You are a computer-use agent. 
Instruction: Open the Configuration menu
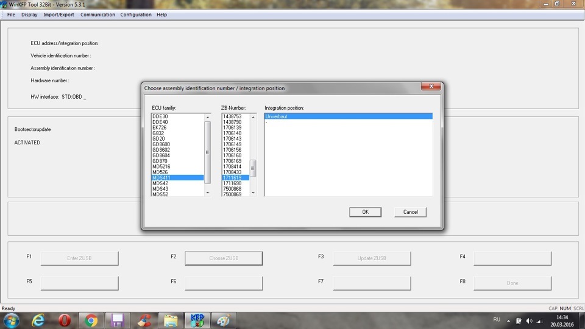click(136, 15)
